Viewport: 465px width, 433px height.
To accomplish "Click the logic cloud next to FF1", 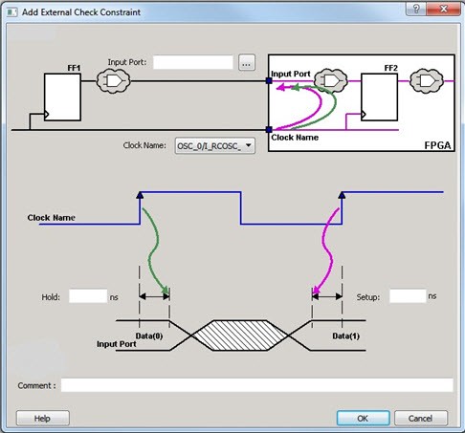I will pos(113,81).
